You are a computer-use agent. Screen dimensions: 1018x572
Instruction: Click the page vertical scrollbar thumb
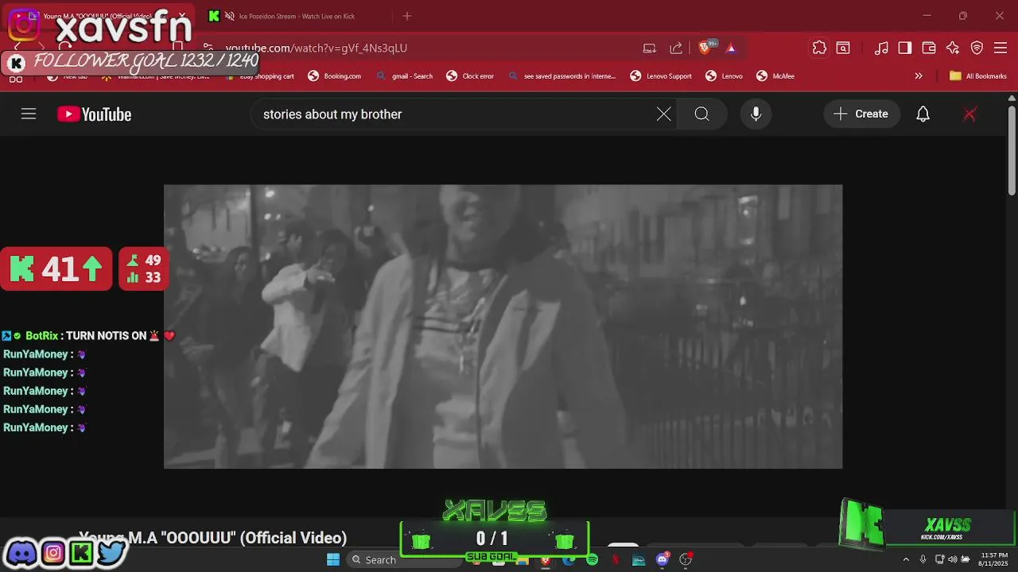tap(1012, 151)
